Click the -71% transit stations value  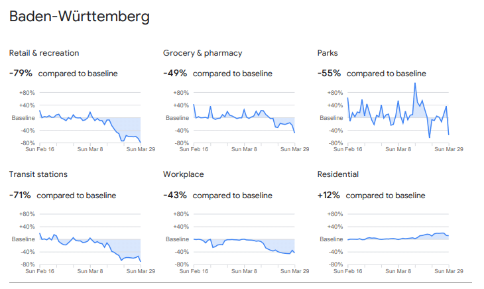(x=20, y=195)
